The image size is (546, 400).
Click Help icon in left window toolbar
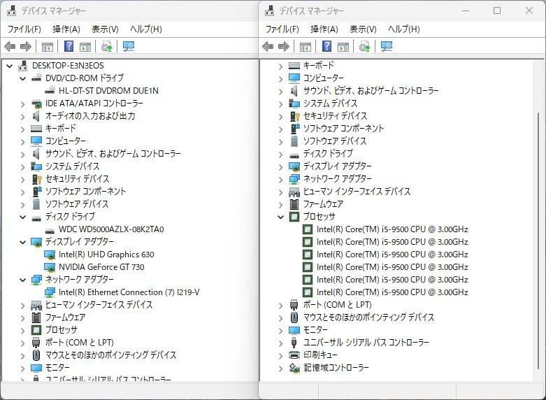click(x=69, y=46)
